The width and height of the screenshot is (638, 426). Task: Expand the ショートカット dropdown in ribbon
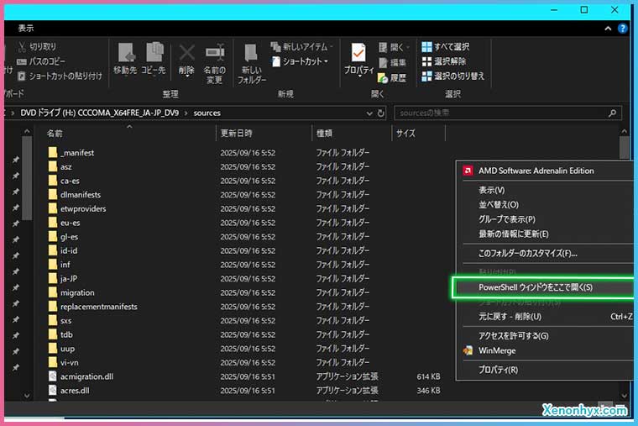pos(303,61)
